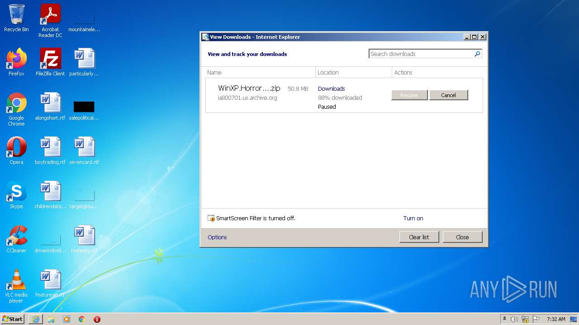579x325 pixels.
Task: Open Windows Explorer folder taskbar icon
Action: (51, 319)
